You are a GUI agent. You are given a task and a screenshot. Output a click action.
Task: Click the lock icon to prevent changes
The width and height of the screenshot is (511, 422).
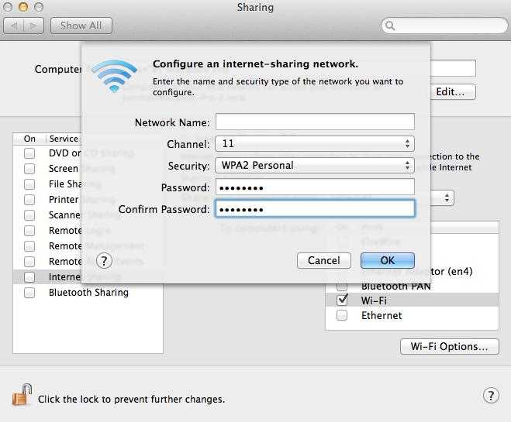click(22, 394)
